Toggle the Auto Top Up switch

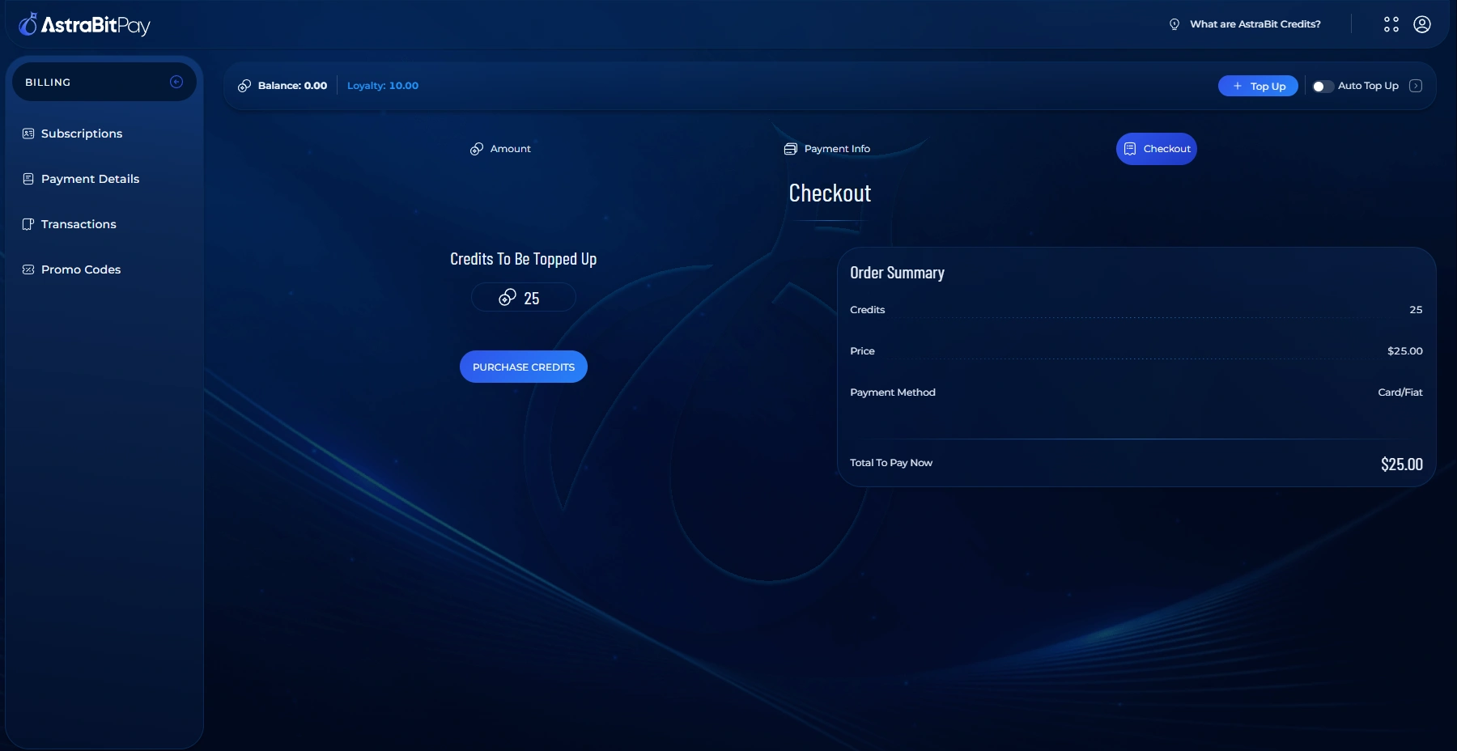click(x=1323, y=86)
